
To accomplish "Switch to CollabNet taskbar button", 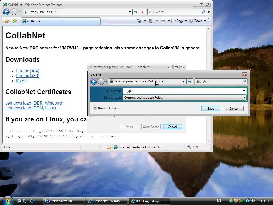I will pyautogui.click(x=107, y=201).
